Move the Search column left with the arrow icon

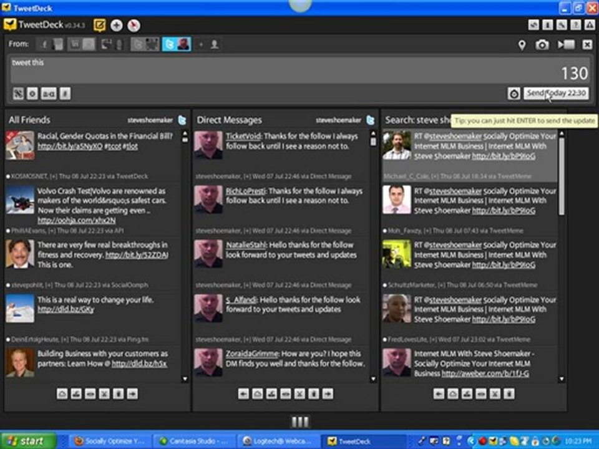[x=439, y=393]
